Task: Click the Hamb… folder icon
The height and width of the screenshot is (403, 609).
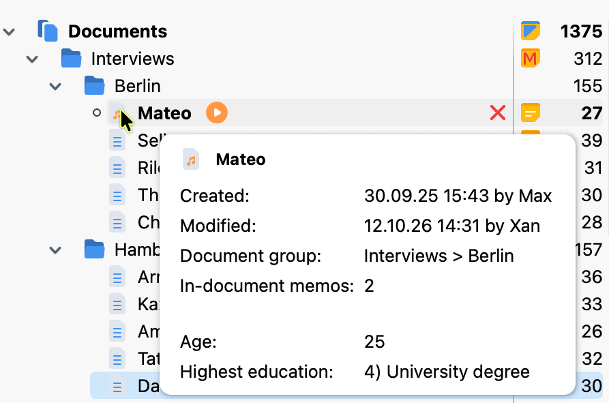Action: coord(94,249)
